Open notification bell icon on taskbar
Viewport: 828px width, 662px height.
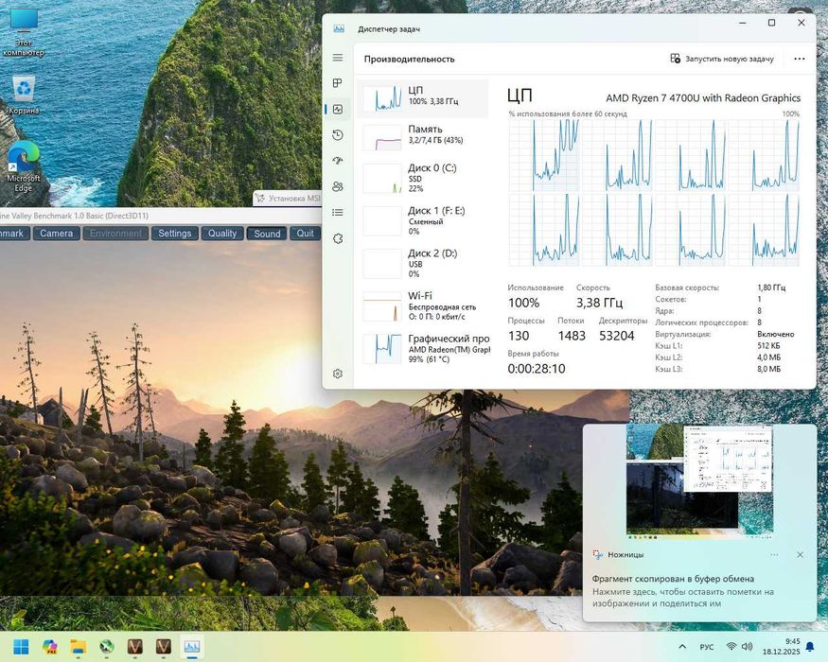click(810, 647)
